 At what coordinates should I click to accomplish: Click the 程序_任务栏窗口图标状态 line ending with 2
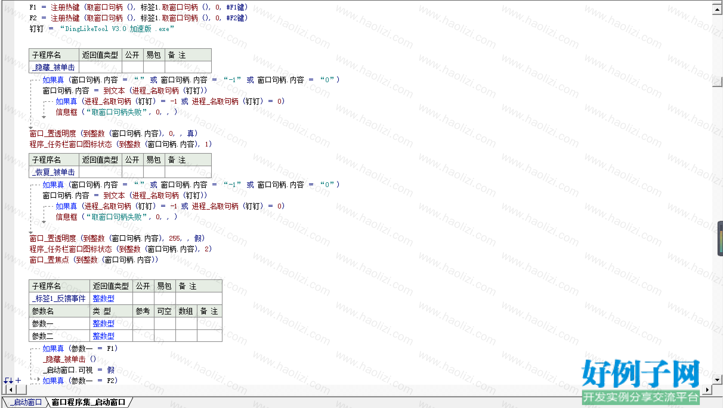[121, 249]
